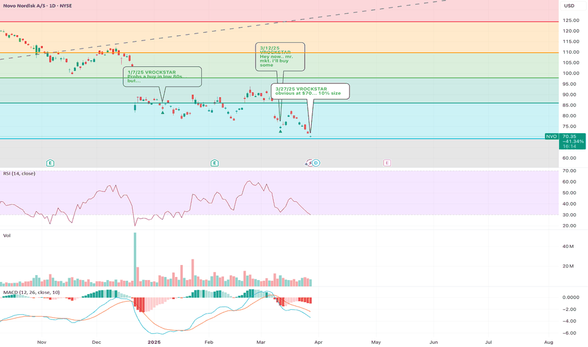Click the blue horizontal line near 69
Viewport: 588px width, 347px height.
click(x=279, y=139)
